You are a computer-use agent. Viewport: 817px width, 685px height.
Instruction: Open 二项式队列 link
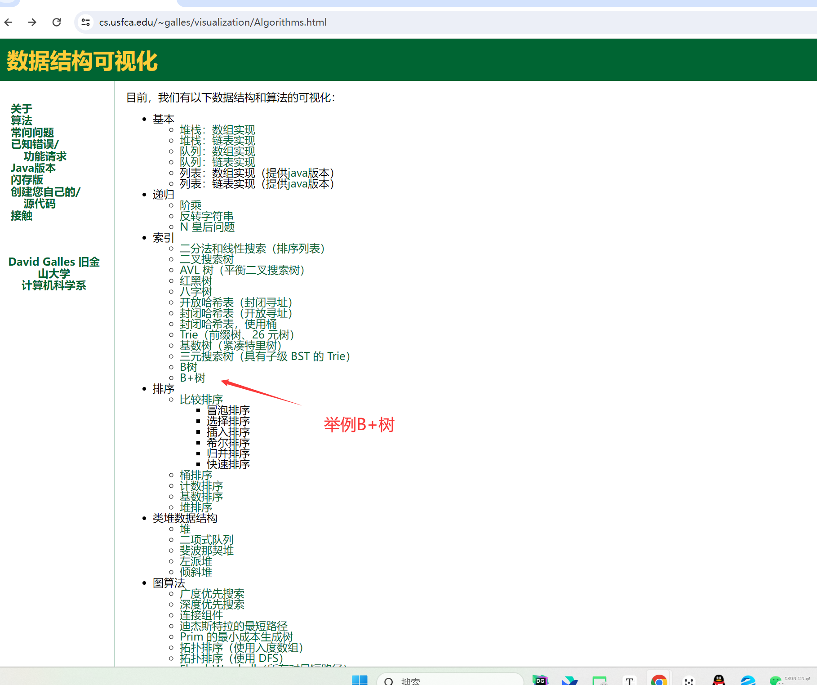click(207, 540)
